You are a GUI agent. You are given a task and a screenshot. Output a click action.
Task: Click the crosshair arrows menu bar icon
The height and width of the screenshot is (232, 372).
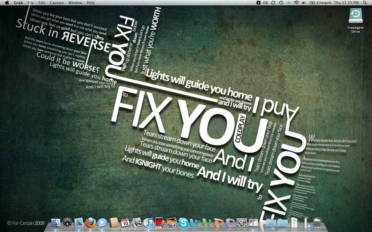pyautogui.click(x=289, y=3)
